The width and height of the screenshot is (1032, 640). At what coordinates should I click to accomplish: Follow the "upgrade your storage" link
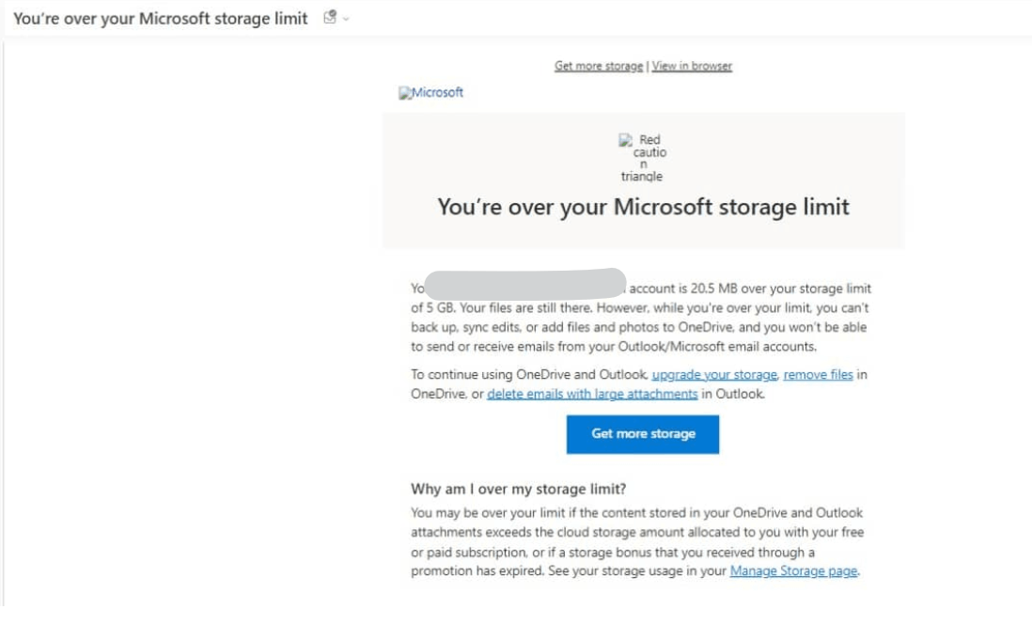click(714, 374)
